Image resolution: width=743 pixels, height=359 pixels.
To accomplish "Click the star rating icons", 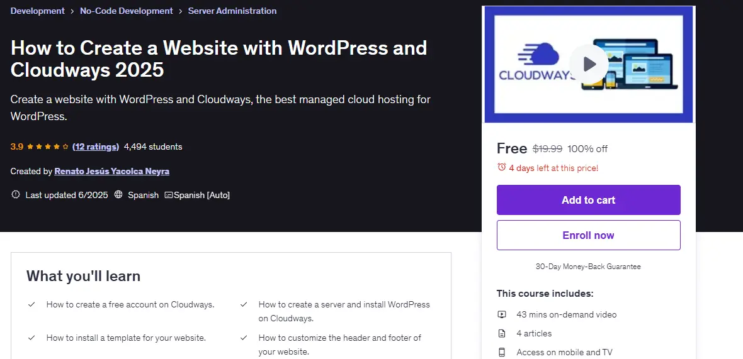I will pos(48,146).
